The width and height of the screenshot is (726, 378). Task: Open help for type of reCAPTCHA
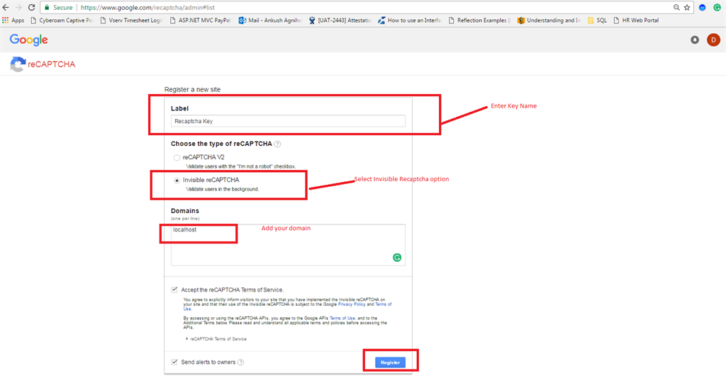(x=277, y=144)
